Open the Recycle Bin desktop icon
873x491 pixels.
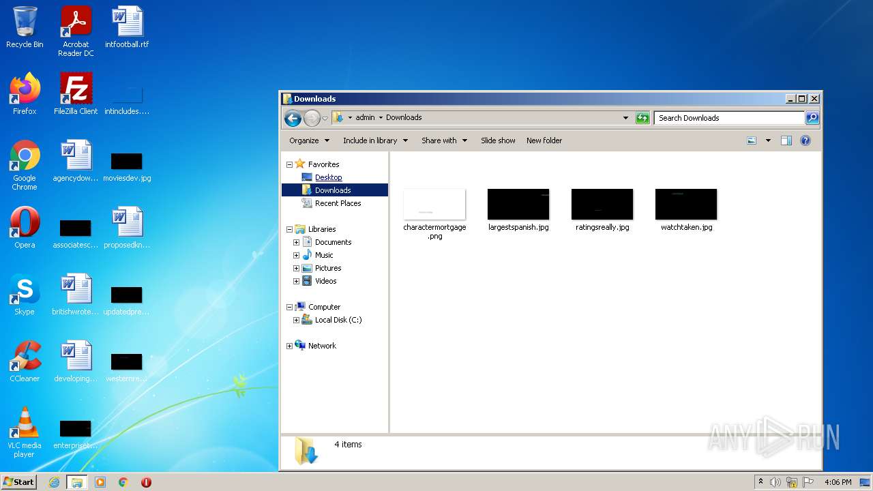point(25,27)
